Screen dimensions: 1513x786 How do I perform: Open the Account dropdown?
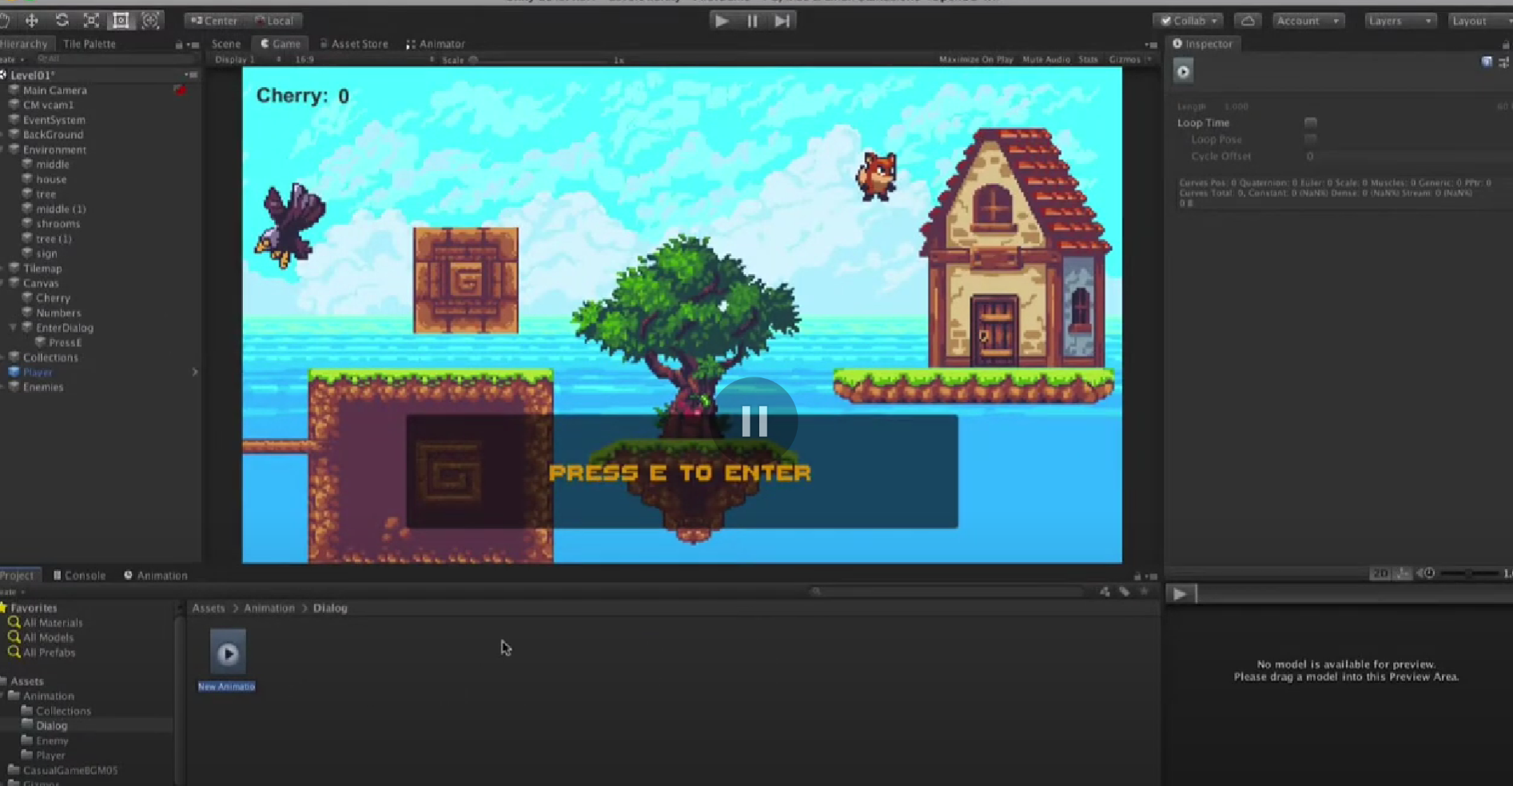click(1308, 21)
